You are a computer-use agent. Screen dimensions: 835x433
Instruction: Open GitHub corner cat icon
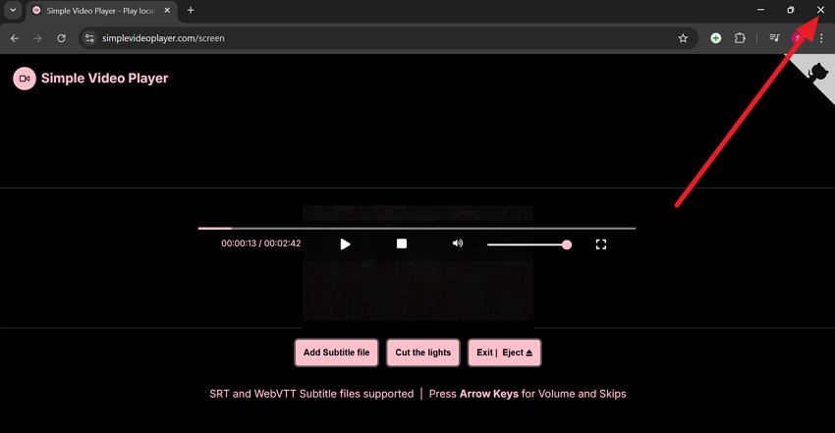(x=817, y=72)
